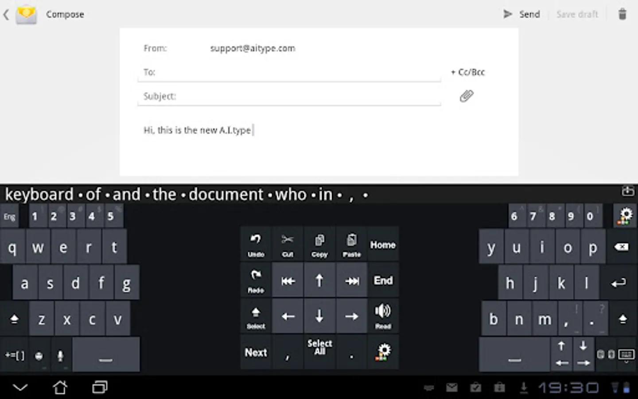Open the yellow mail app icon
Viewport: 638px width, 399px height.
click(26, 14)
